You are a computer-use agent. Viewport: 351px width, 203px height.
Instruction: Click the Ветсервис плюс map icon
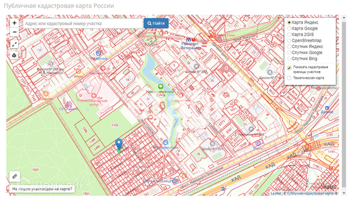click(165, 142)
